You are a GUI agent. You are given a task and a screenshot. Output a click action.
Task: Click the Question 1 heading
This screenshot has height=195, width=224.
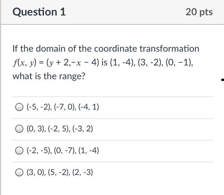[x=39, y=12]
